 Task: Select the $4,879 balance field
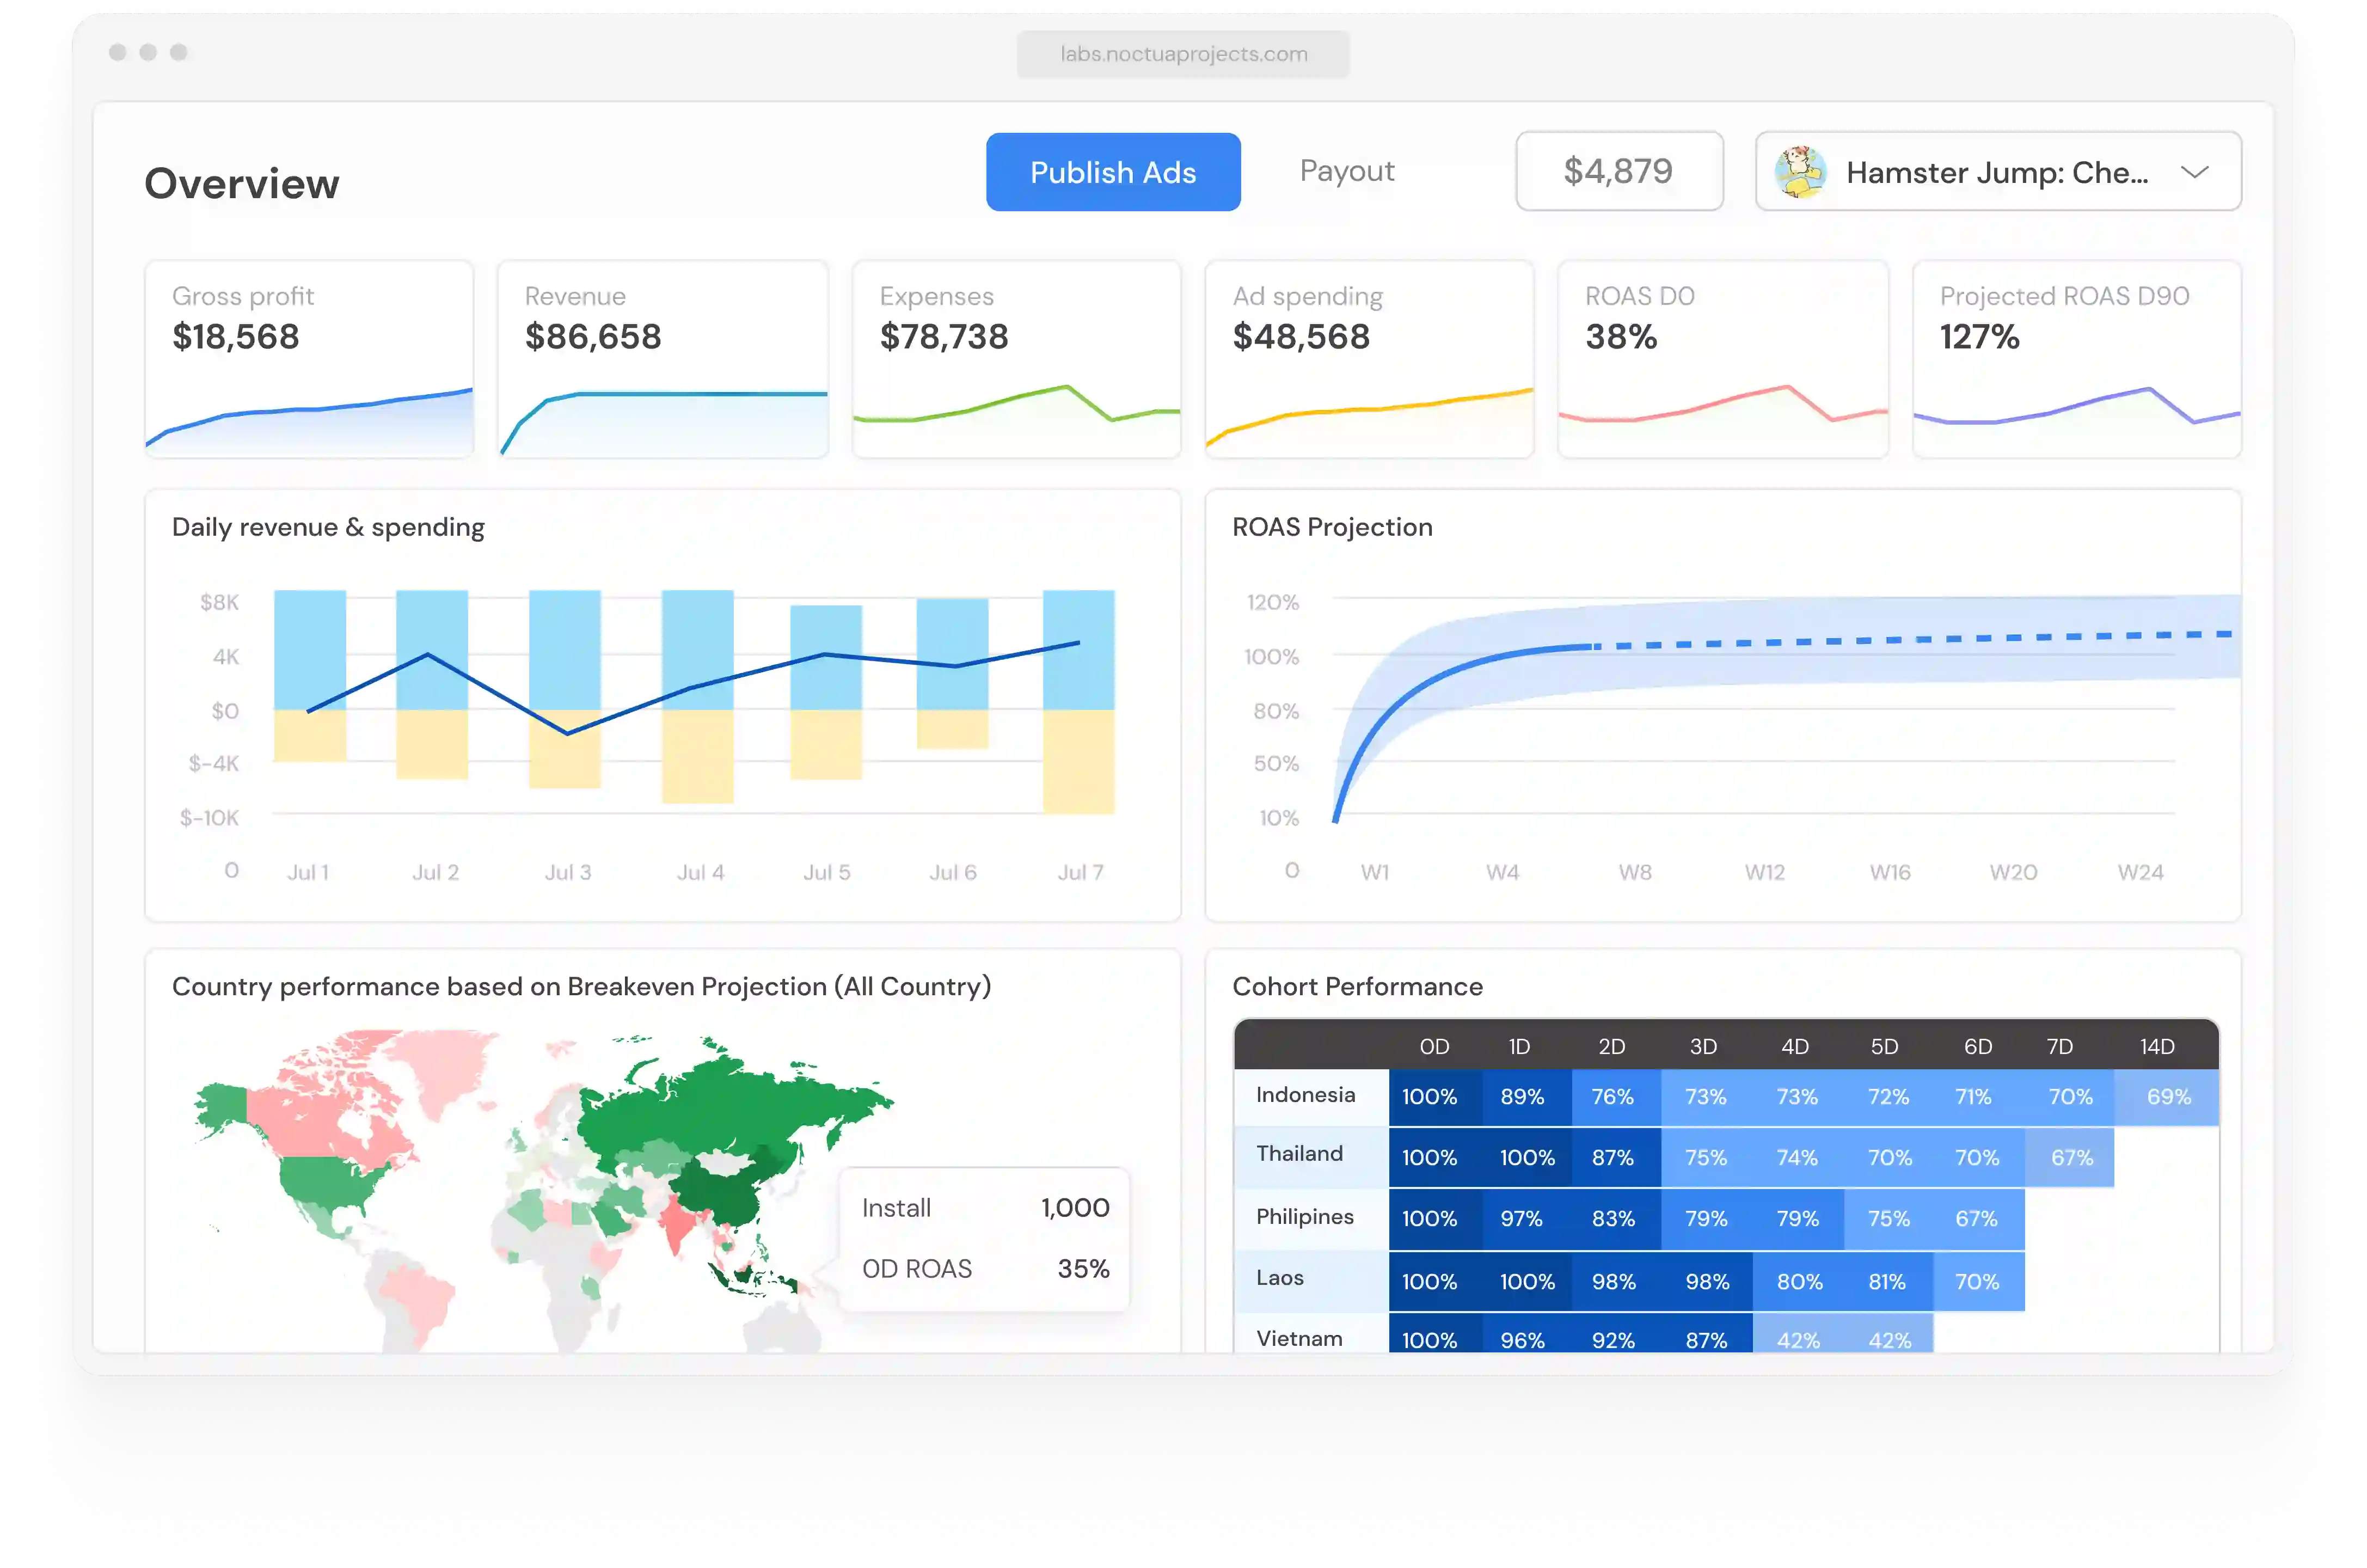point(1618,171)
